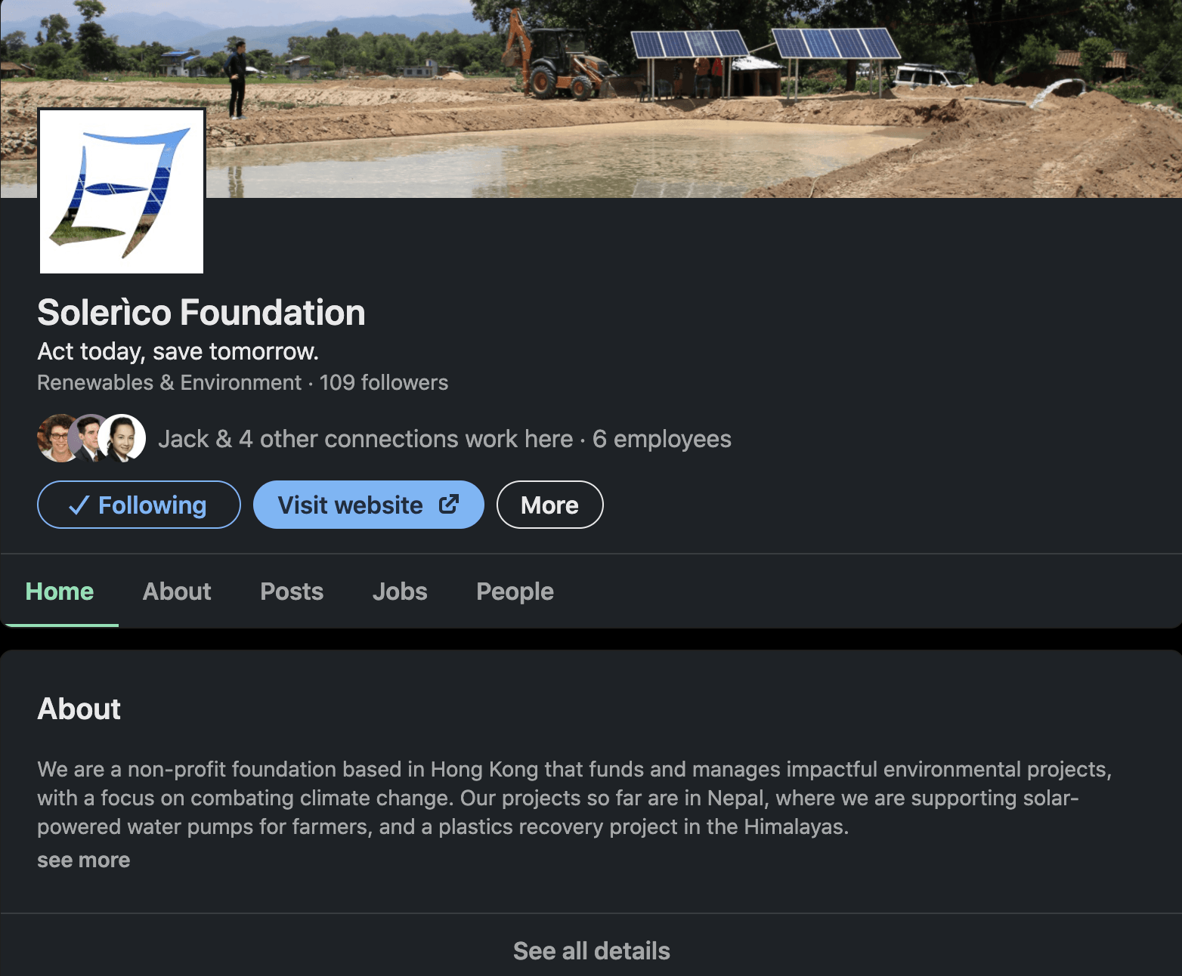This screenshot has height=976, width=1182.
Task: Select the Home tab
Action: (x=60, y=591)
